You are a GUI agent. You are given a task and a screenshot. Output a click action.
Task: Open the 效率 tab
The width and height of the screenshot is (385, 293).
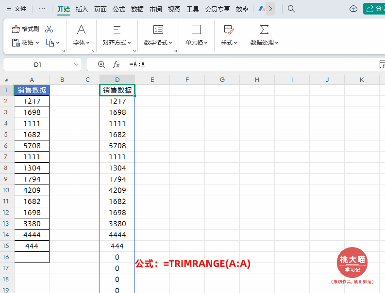tap(242, 9)
